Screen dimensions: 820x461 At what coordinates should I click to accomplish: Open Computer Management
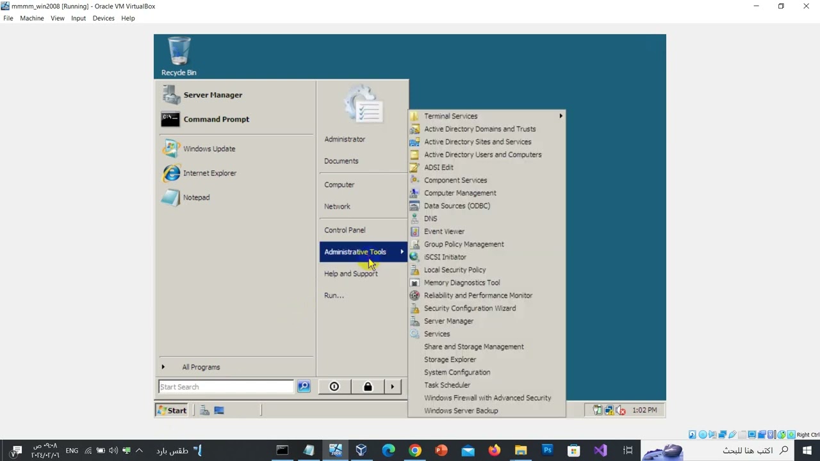(487, 193)
